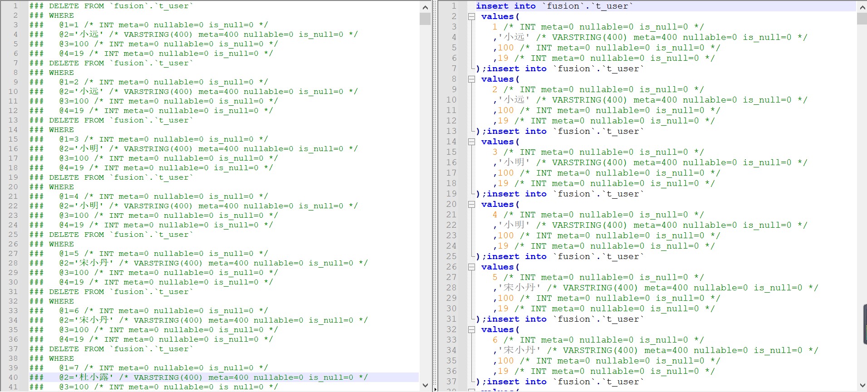Click ',19' on right-pane line 36
The image size is (867, 392).
pos(500,371)
